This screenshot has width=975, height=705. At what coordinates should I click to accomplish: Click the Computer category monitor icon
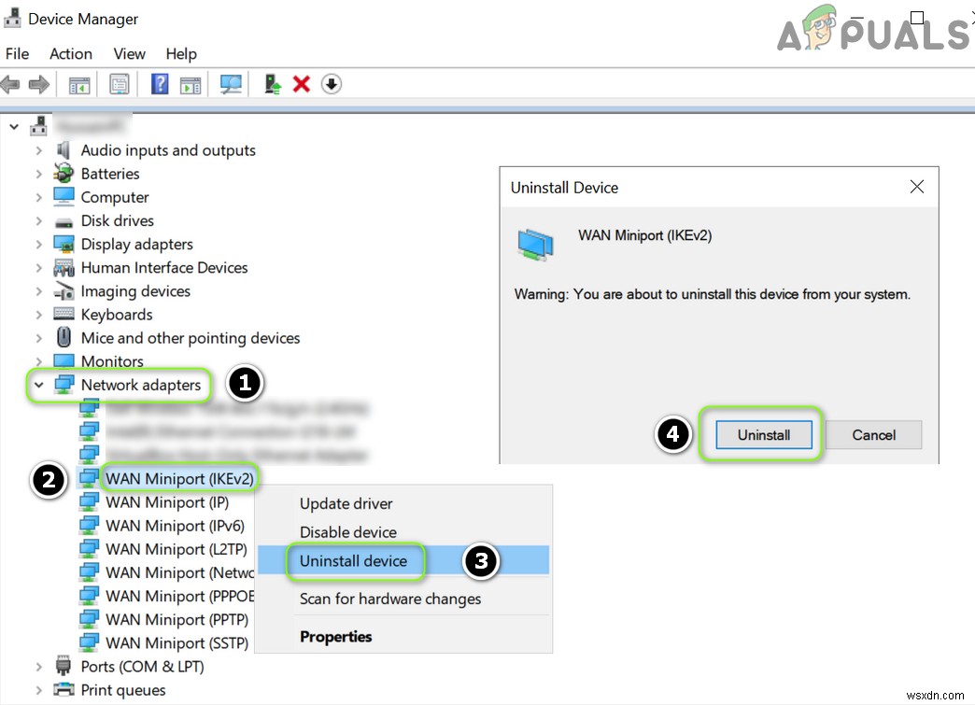coord(64,197)
